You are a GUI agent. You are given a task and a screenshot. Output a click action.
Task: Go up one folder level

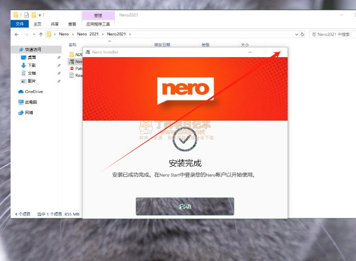(x=41, y=34)
